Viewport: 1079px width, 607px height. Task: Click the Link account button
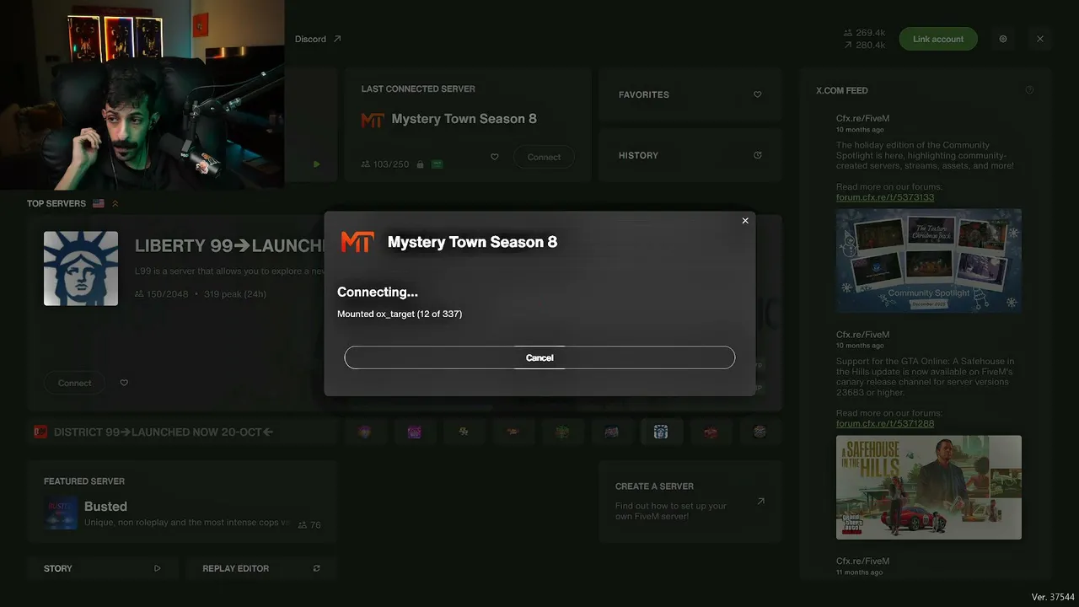938,39
